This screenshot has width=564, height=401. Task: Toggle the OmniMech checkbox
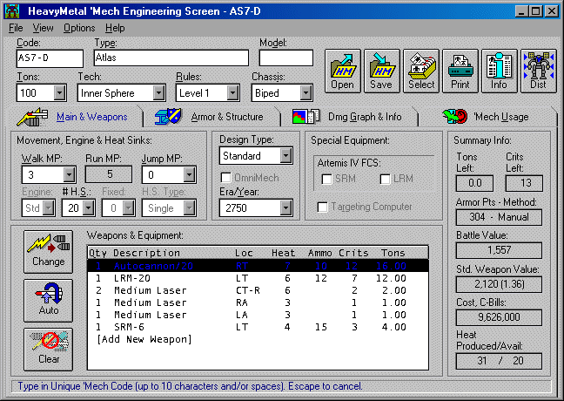pos(226,179)
